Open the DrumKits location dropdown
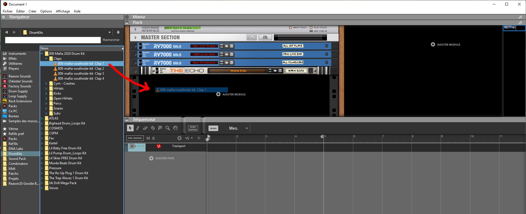This screenshot has height=214, width=526. 110,32
